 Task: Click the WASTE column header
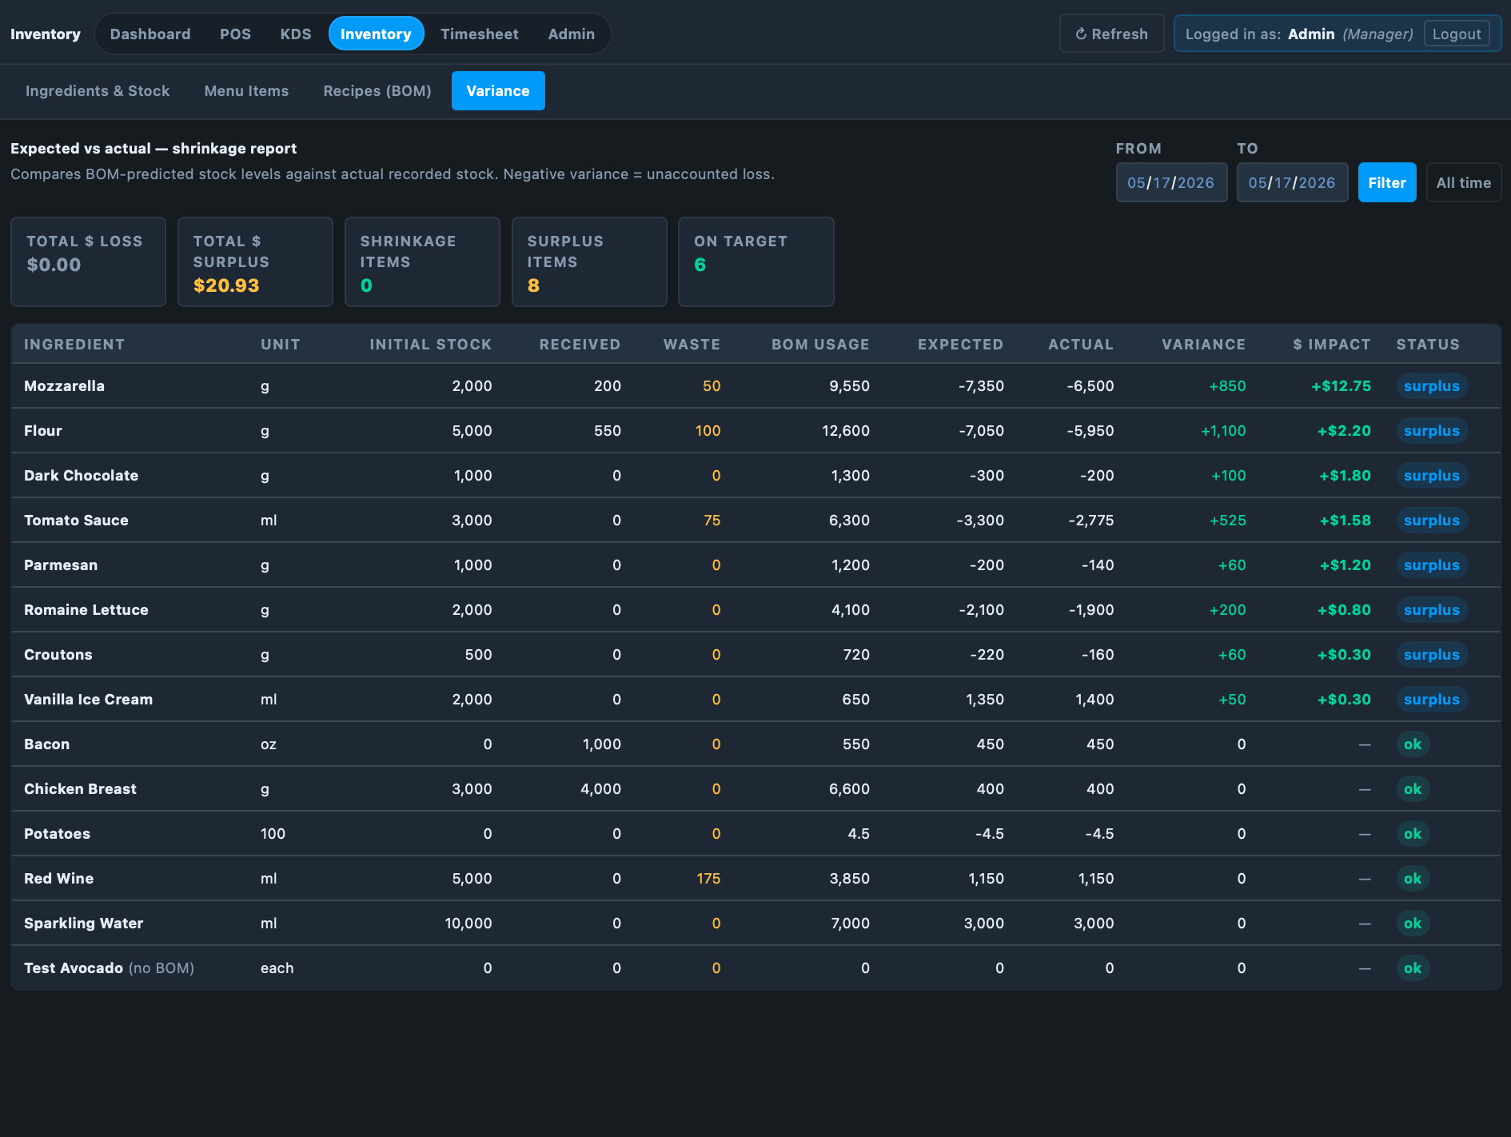coord(692,344)
